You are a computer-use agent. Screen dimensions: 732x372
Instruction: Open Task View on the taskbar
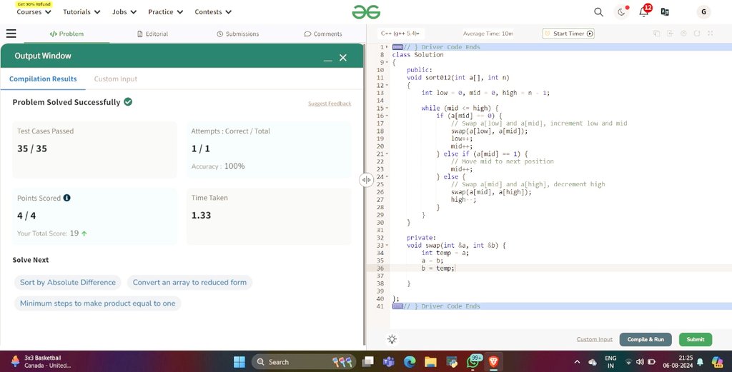click(x=368, y=362)
